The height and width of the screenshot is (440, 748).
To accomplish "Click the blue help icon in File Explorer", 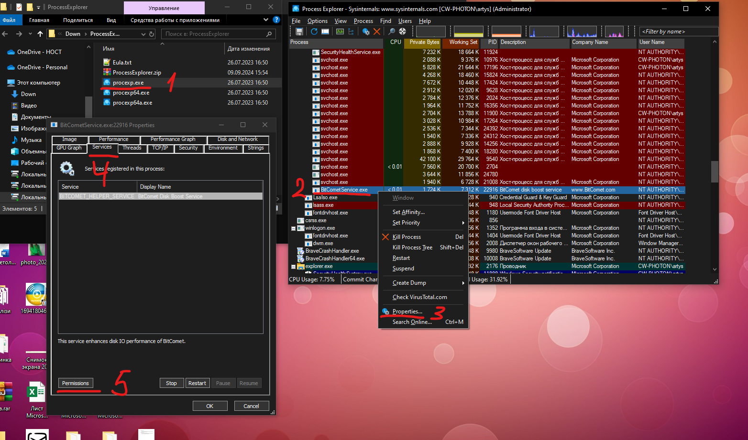I will [x=276, y=20].
